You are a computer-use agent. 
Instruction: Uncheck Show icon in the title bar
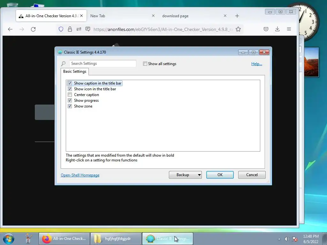[70, 89]
